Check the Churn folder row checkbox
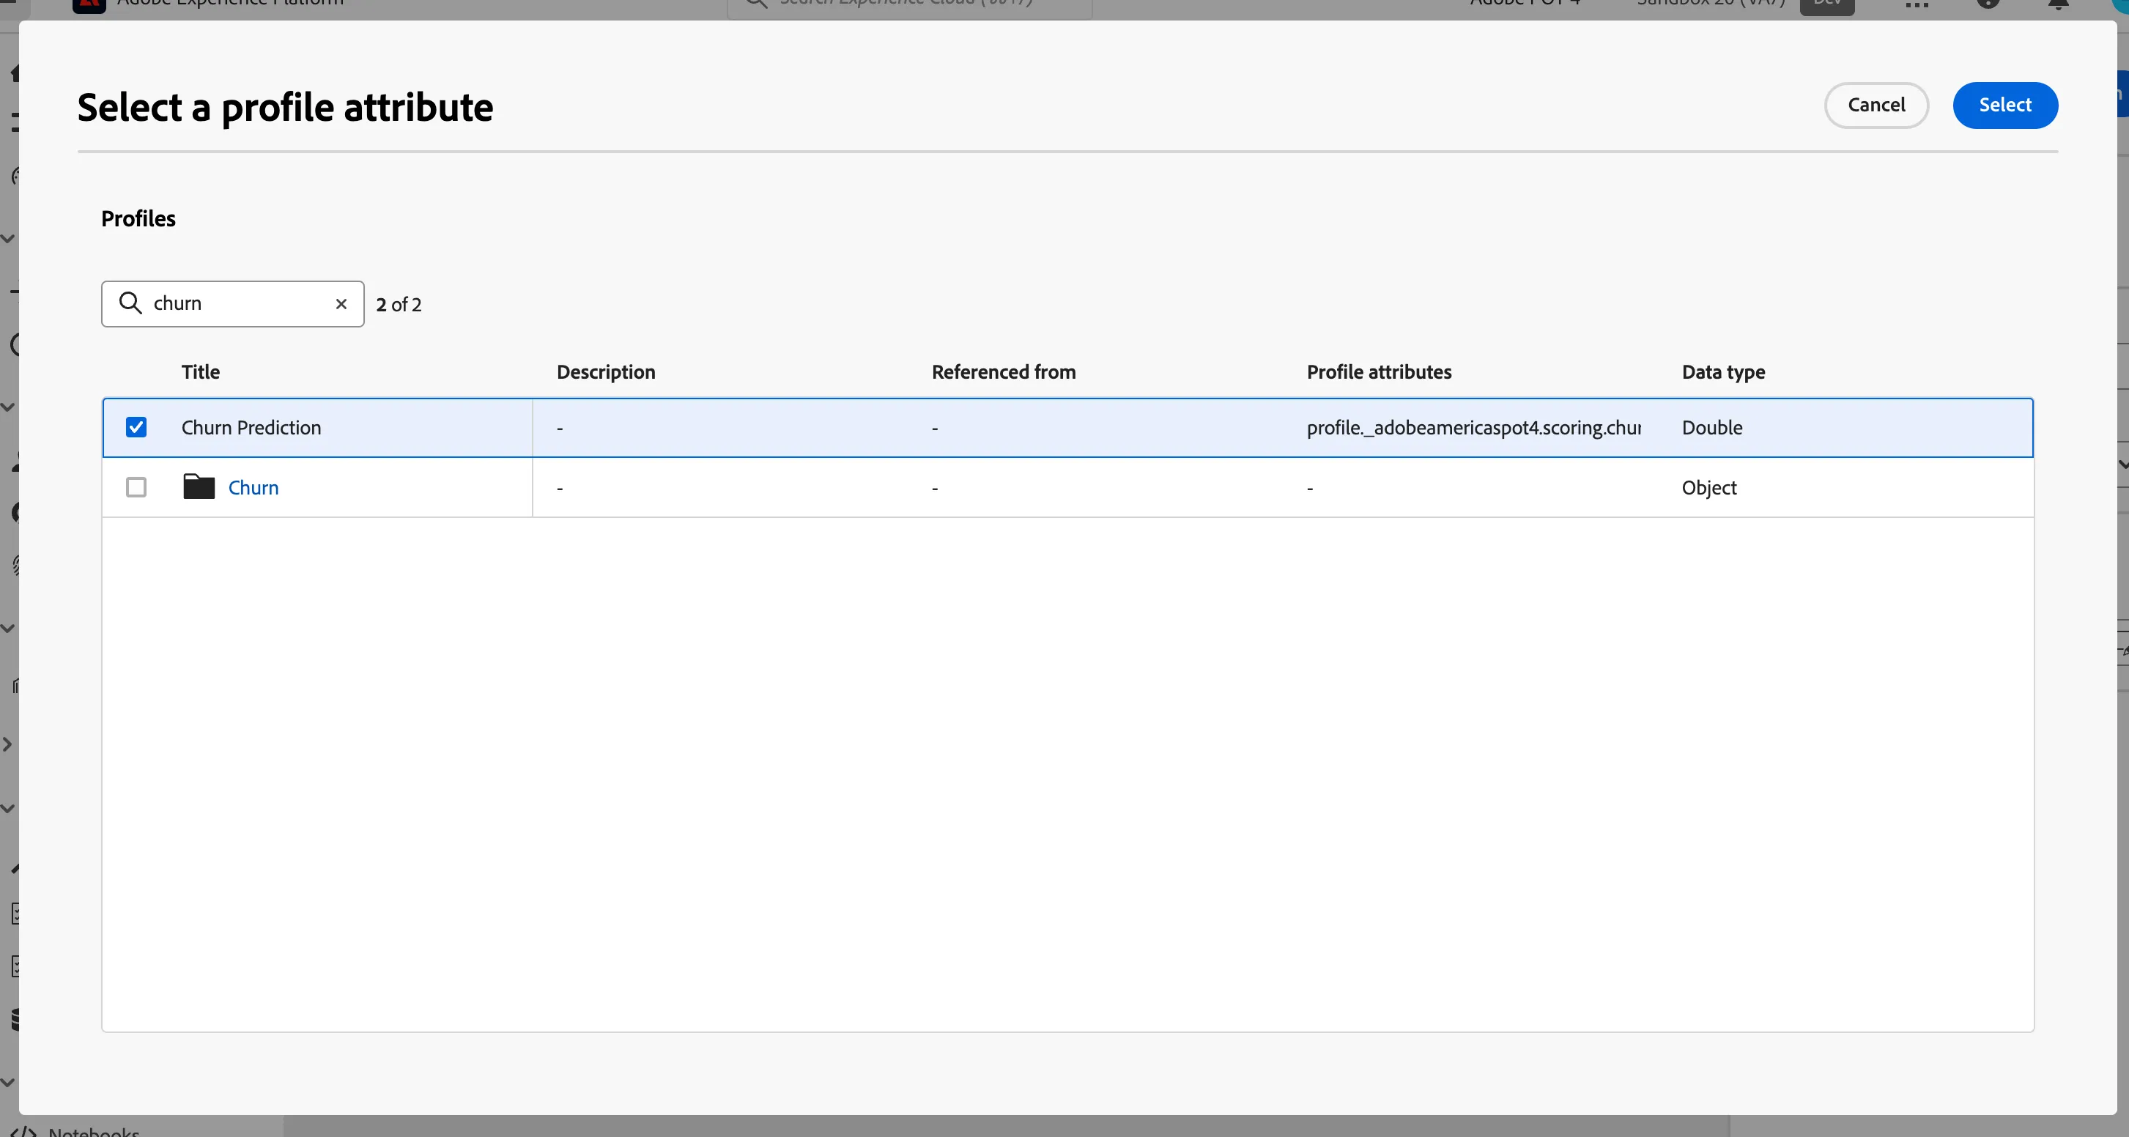 136,487
